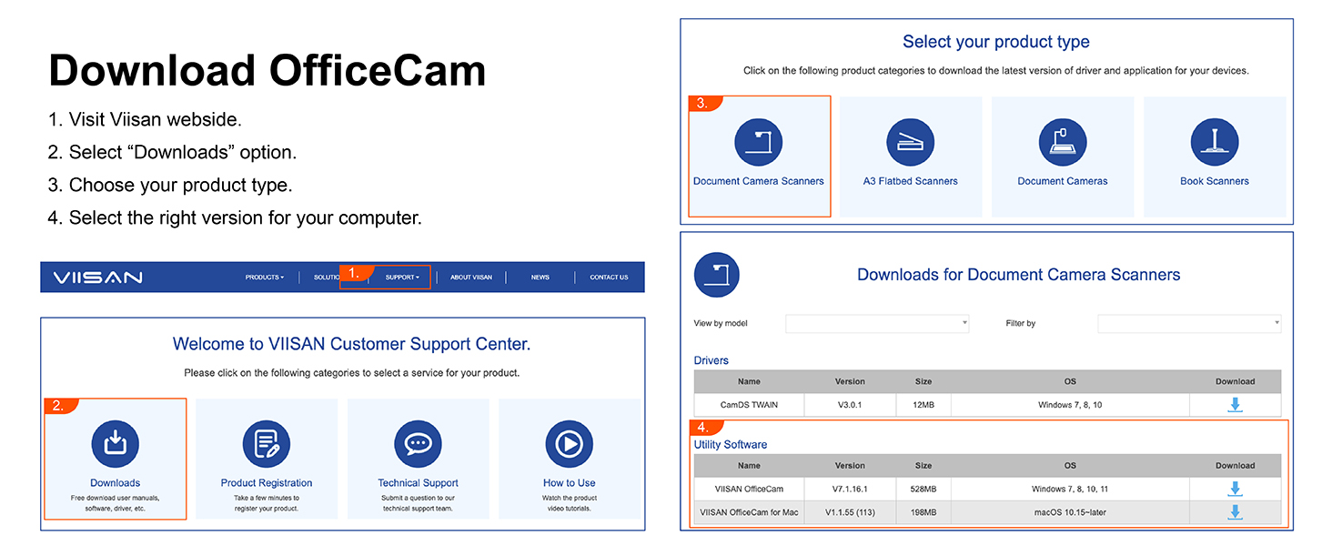The width and height of the screenshot is (1332, 546).
Task: Click the macOS 10.15~later cell
Action: tap(1070, 512)
